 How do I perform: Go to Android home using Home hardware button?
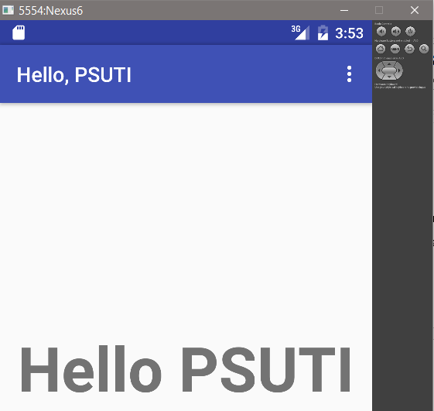381,49
